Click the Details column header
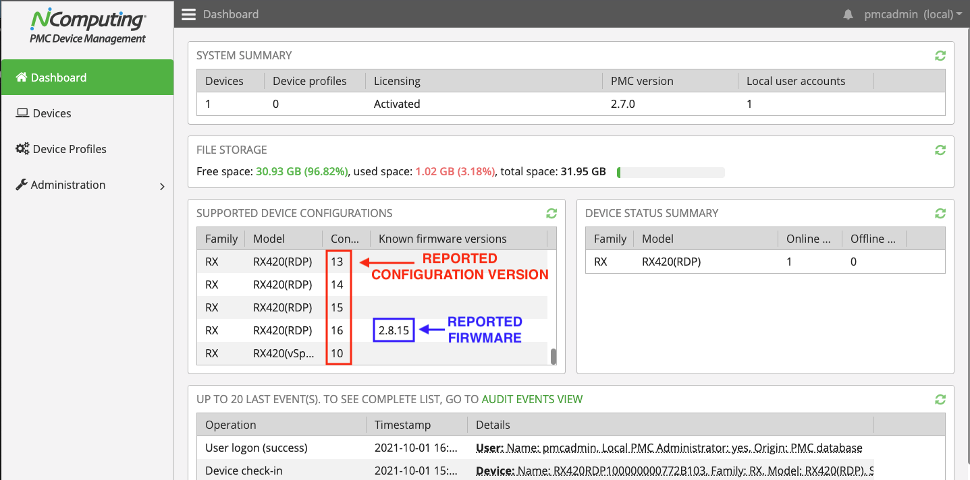970x480 pixels. click(670, 425)
